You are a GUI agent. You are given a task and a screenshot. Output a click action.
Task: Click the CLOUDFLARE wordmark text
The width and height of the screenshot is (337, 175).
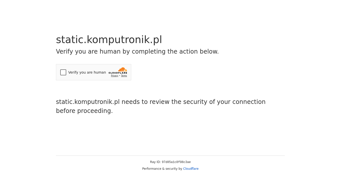click(118, 73)
